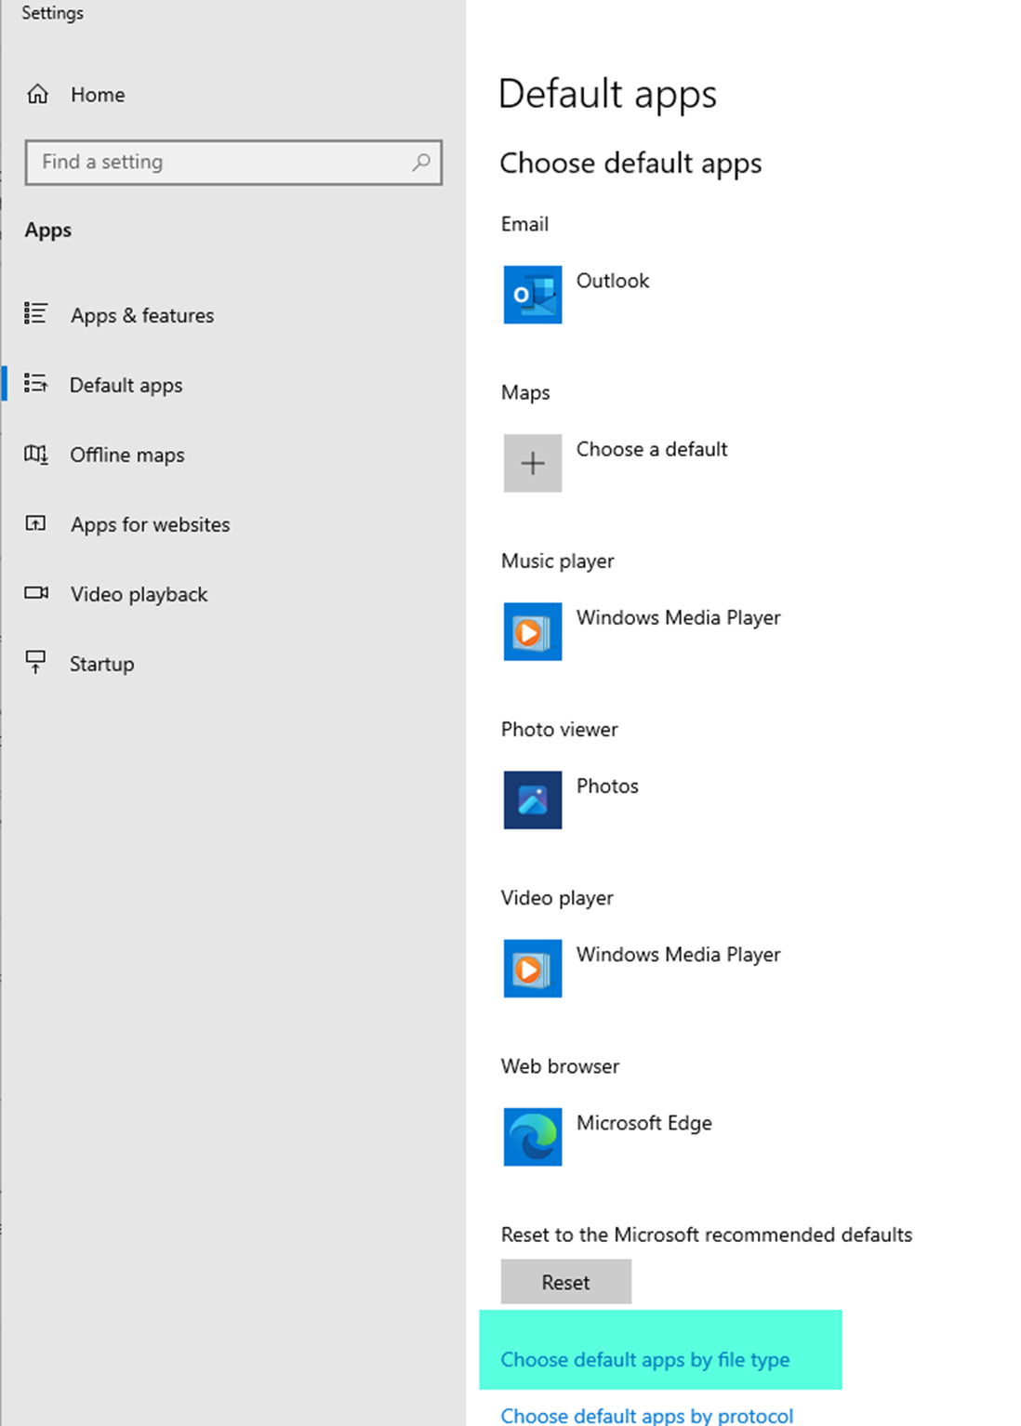Click the Microsoft Edge browser icon
This screenshot has width=1021, height=1426.
pos(533,1136)
